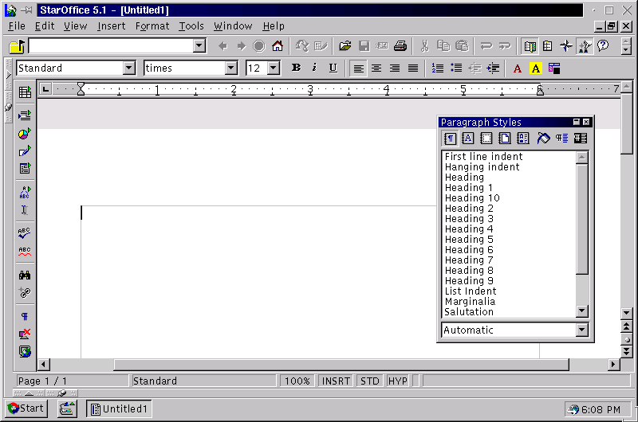Start spellcheck from the left toolbar
The image size is (638, 422).
pos(25,233)
